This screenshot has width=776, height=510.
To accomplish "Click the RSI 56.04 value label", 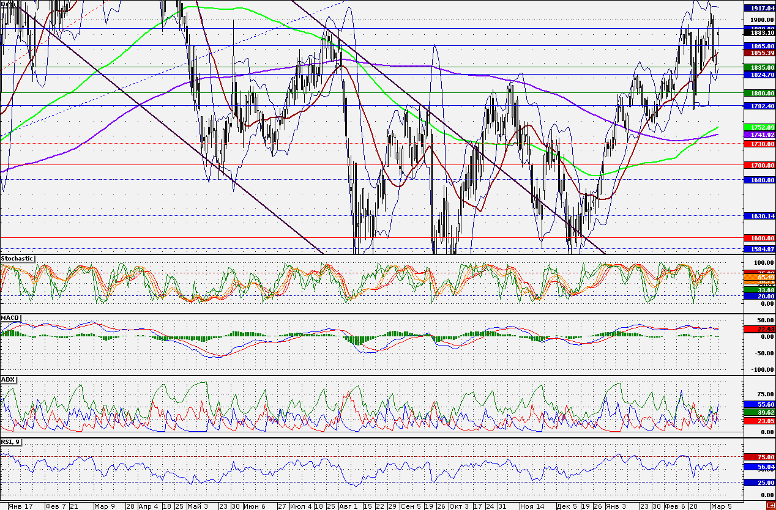I will tap(759, 467).
